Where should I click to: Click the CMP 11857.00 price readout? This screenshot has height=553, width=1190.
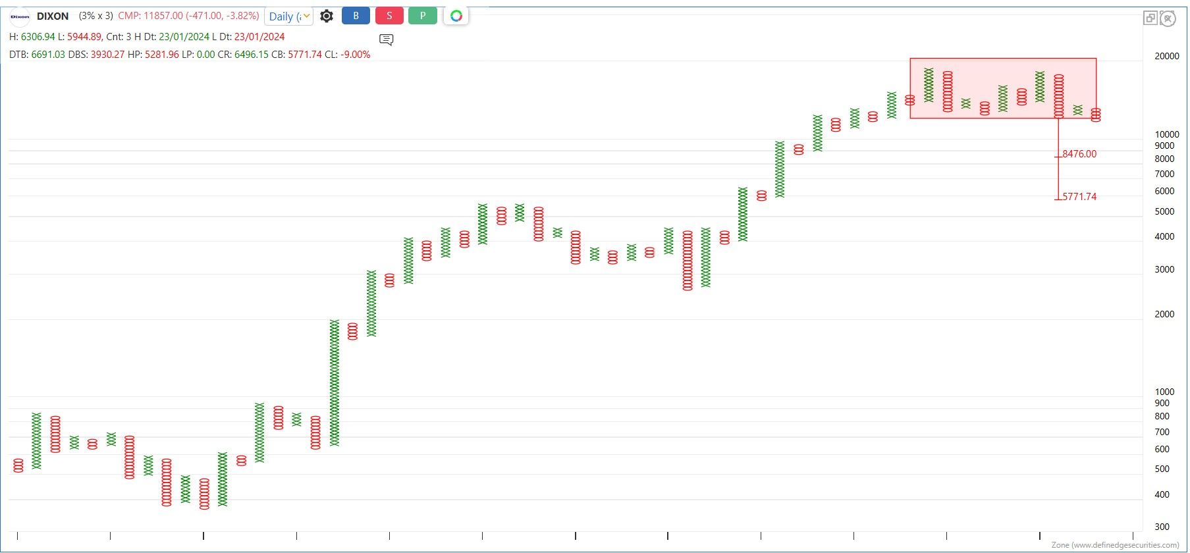click(188, 16)
